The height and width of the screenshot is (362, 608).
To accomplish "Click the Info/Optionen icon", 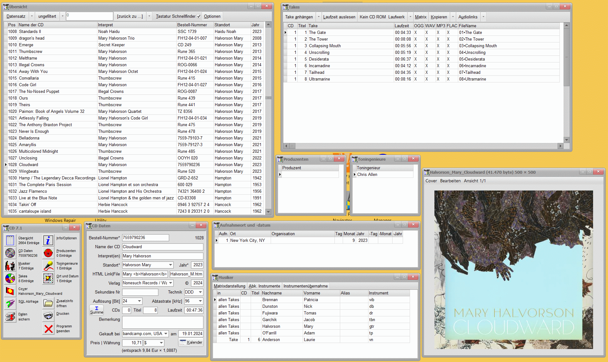I will click(x=48, y=240).
